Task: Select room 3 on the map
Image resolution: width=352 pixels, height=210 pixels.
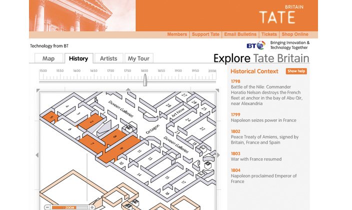Action: (x=78, y=113)
